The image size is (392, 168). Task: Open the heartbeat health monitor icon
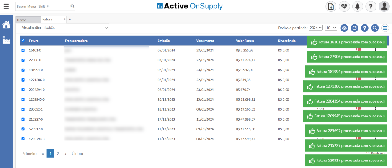tap(344, 7)
